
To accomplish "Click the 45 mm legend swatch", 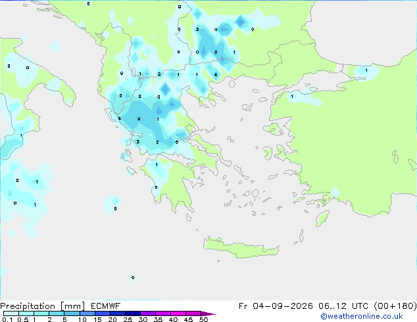I will pyautogui.click(x=193, y=313).
